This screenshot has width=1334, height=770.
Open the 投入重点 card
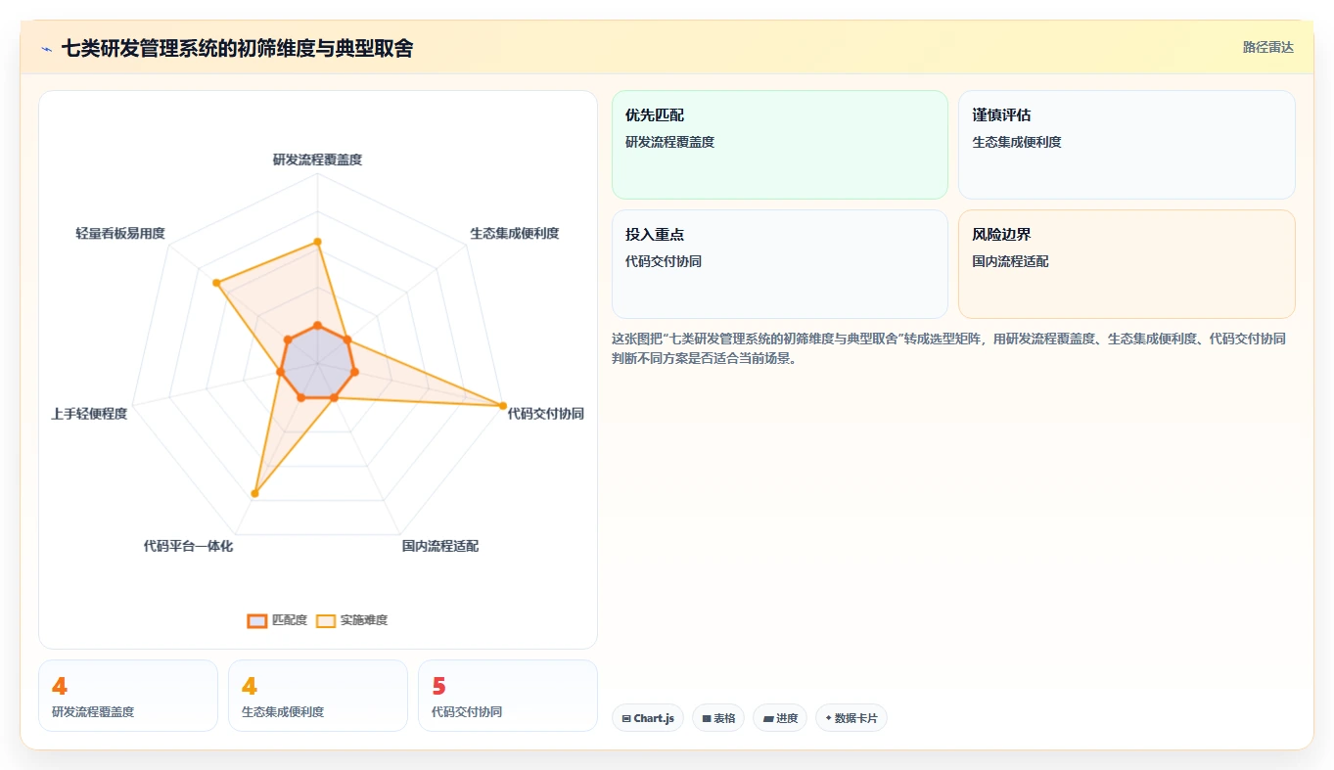coord(780,264)
